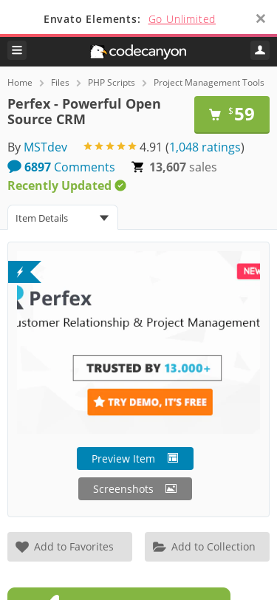View the 1,048 ratings link
This screenshot has width=277, height=600.
(x=205, y=147)
